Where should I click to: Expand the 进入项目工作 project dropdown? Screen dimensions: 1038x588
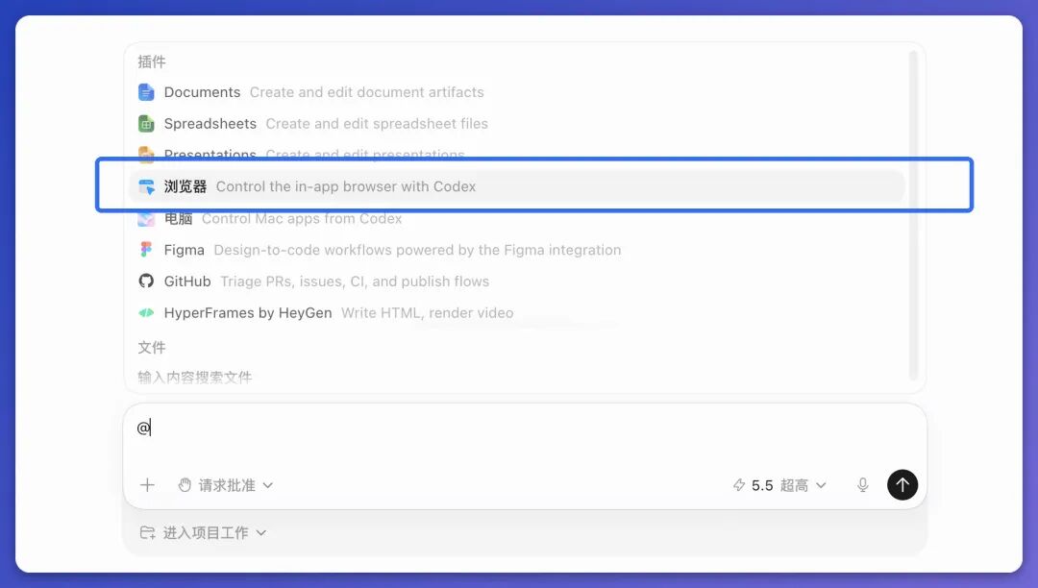coord(203,532)
